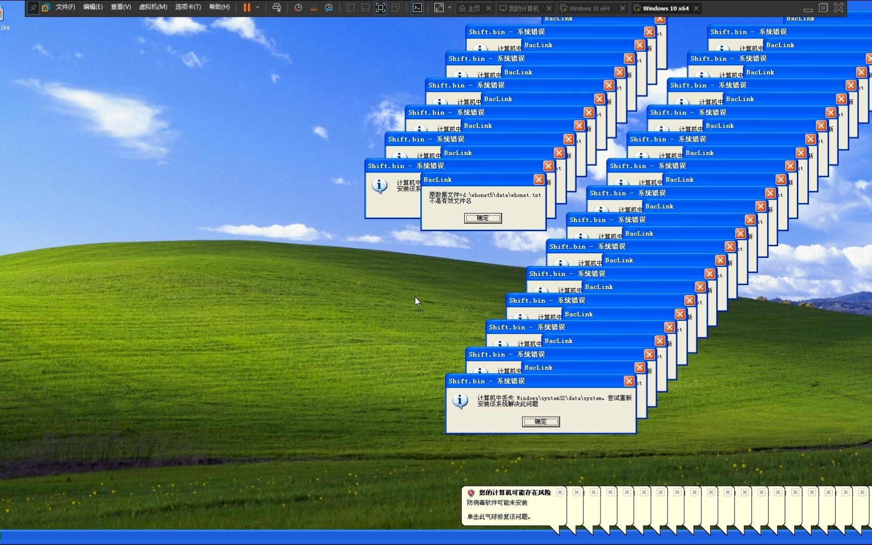Open the 文件(F) menu
Image resolution: width=872 pixels, height=545 pixels.
(65, 7)
